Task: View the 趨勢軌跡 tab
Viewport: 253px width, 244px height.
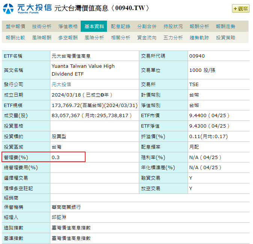Action: [x=199, y=37]
